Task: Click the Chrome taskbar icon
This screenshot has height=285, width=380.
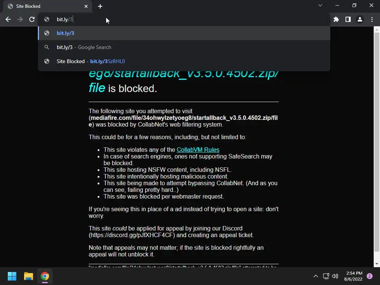Action: [45, 276]
